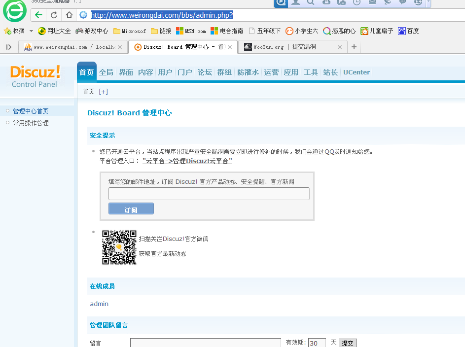Click the address bar URL
This screenshot has height=347, width=465.
[x=162, y=15]
